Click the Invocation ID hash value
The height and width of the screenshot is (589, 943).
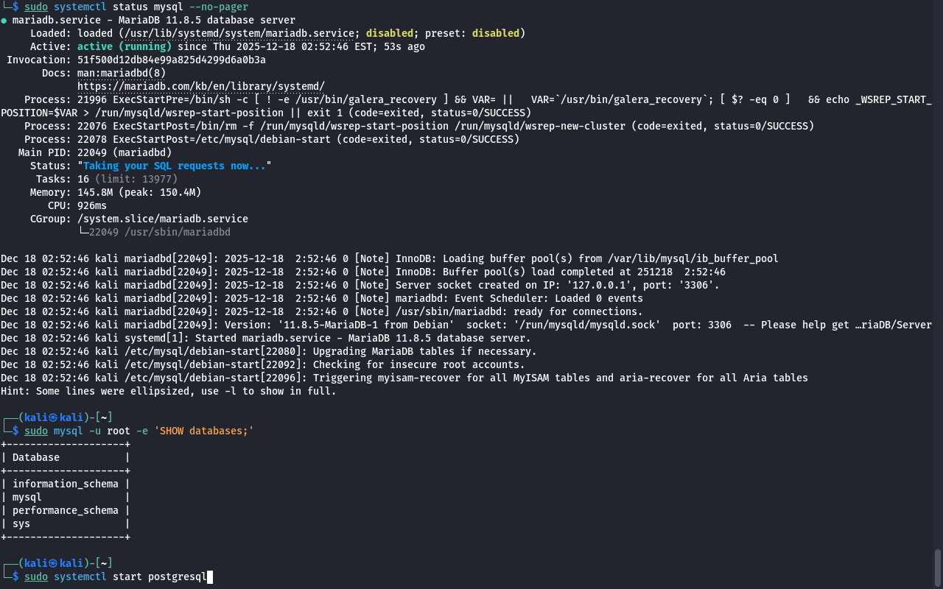click(x=171, y=60)
